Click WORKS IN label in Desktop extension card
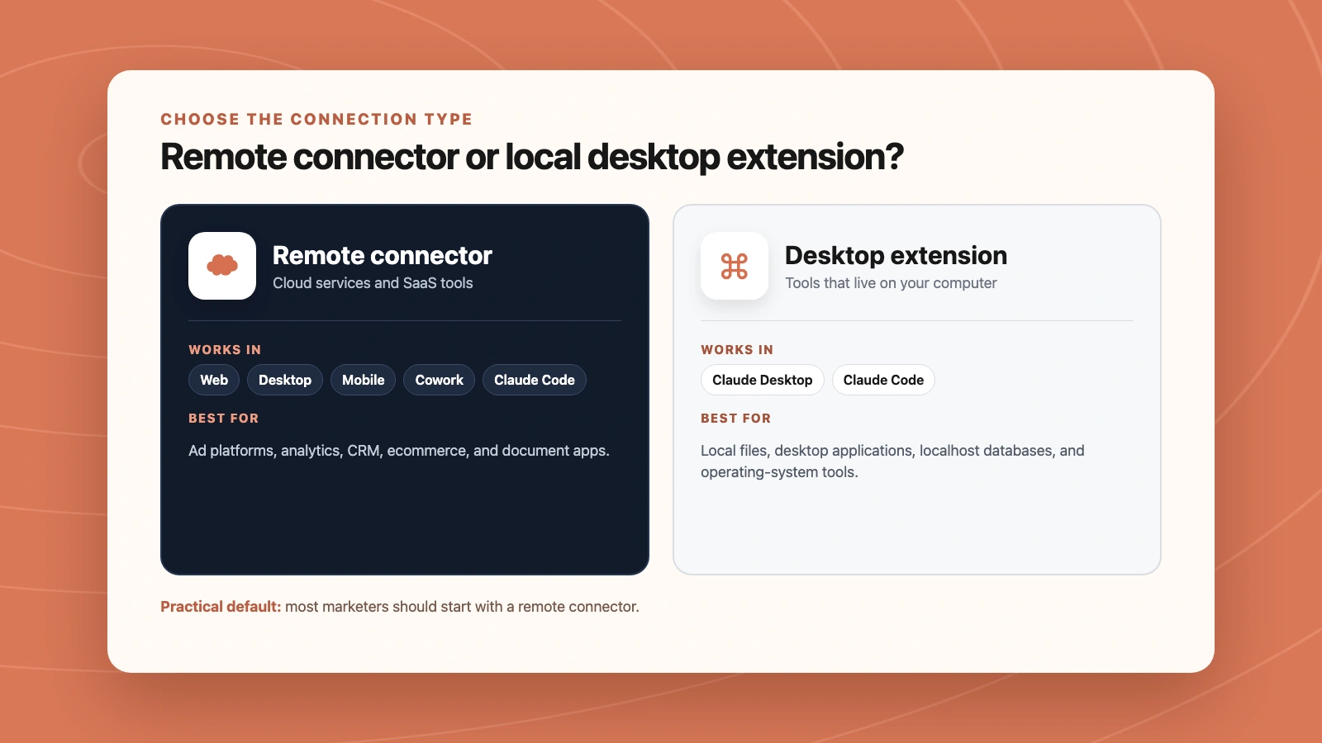The width and height of the screenshot is (1322, 743). (737, 350)
